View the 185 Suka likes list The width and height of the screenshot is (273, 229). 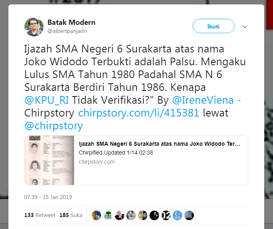coord(71,215)
